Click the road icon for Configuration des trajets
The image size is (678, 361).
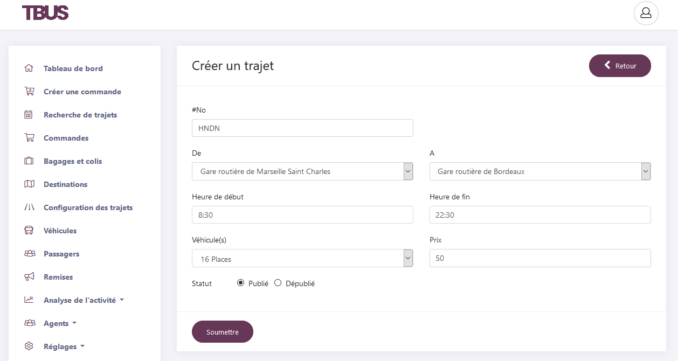pos(29,207)
